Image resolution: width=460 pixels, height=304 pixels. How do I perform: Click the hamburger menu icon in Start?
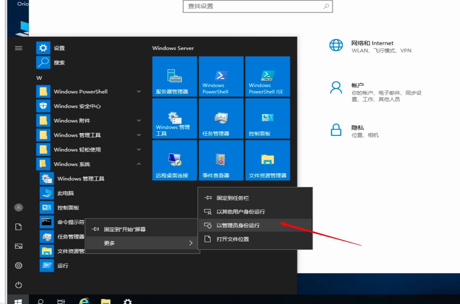[19, 48]
